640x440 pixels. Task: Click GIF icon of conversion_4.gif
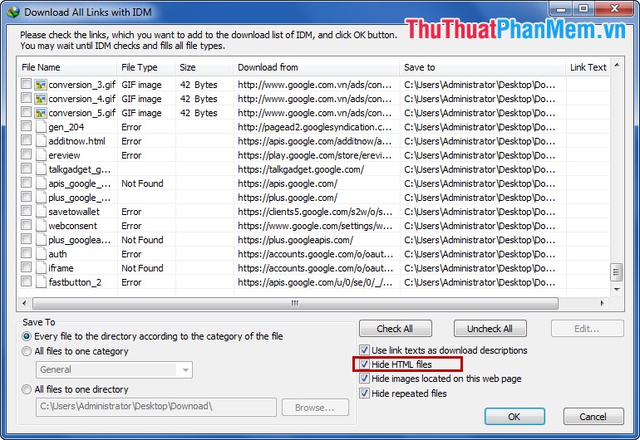tap(41, 99)
